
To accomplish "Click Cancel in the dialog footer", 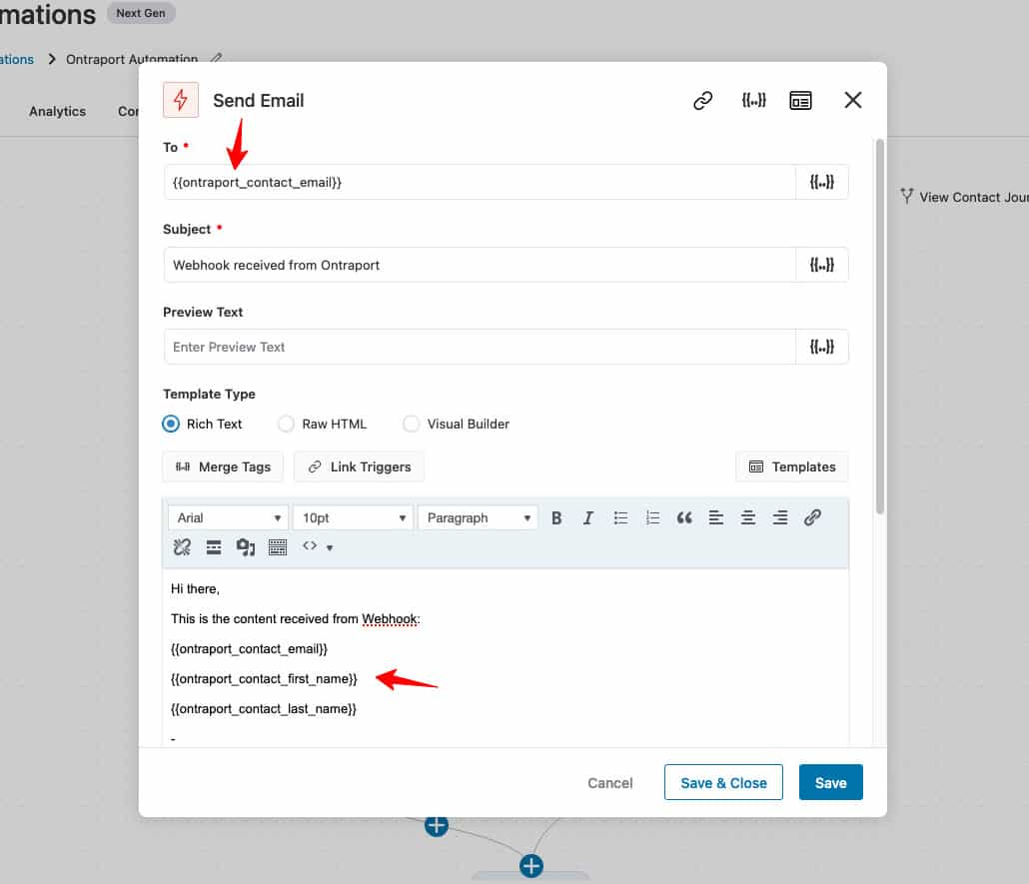I will 609,783.
